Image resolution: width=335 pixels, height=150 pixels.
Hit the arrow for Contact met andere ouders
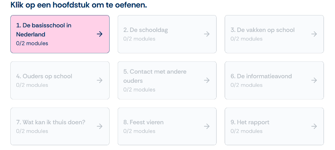[x=207, y=81]
